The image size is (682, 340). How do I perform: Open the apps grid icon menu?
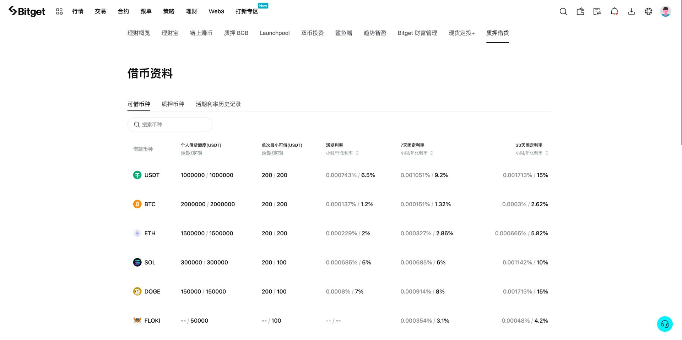click(x=59, y=11)
